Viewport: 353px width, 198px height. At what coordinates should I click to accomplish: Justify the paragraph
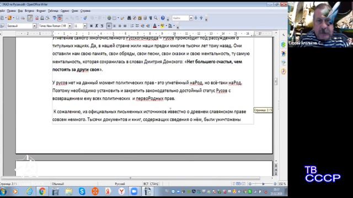(125, 26)
